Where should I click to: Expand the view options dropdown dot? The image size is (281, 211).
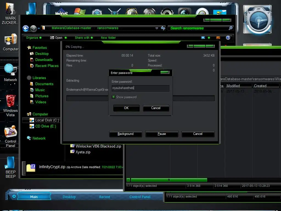pyautogui.click(x=209, y=38)
